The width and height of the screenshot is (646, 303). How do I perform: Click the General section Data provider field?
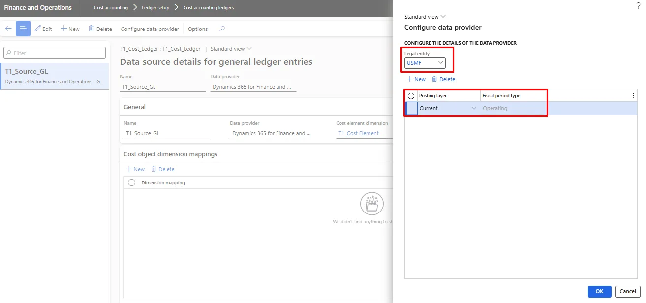pos(273,133)
